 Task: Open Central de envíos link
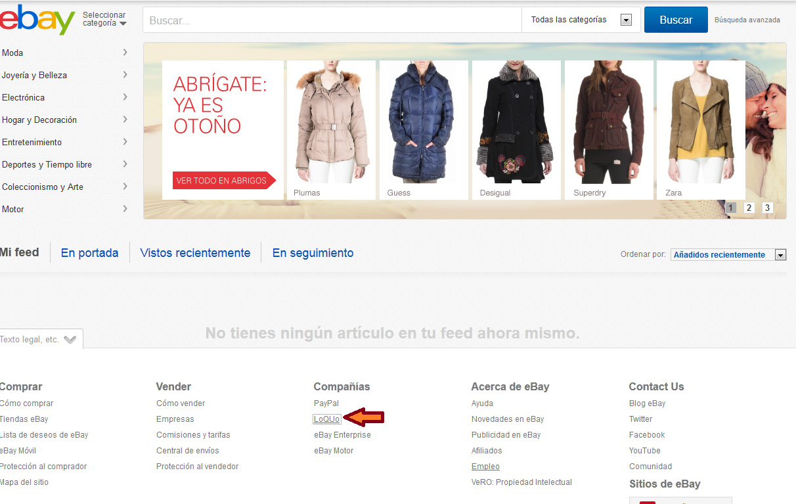(188, 451)
